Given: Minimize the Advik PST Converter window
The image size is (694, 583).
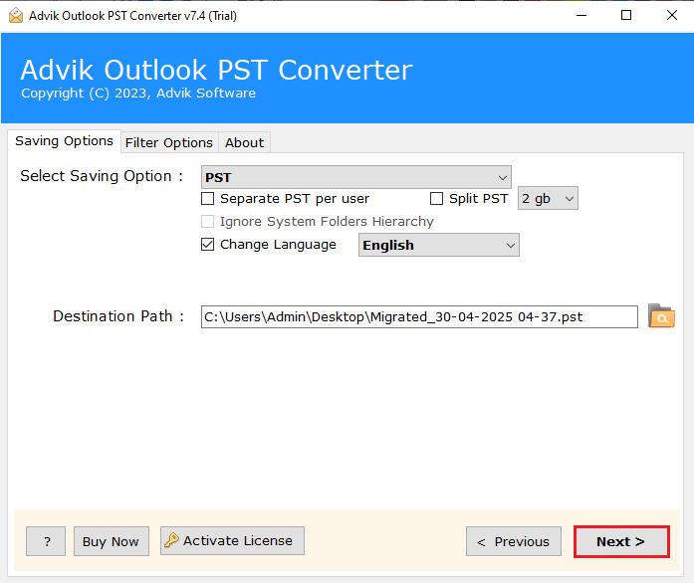Looking at the screenshot, I should 581,16.
